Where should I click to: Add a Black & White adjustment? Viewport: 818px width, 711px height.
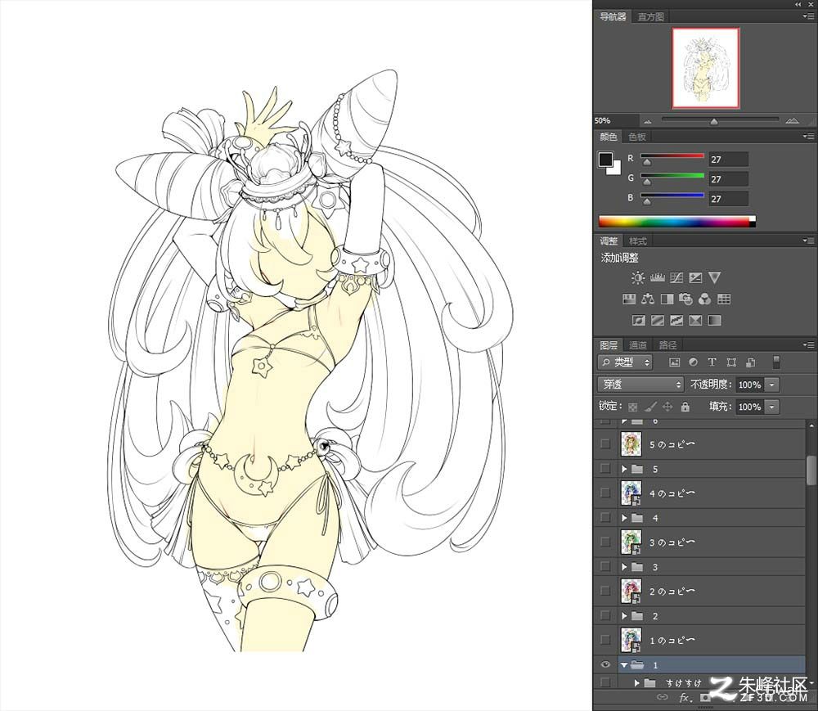667,299
